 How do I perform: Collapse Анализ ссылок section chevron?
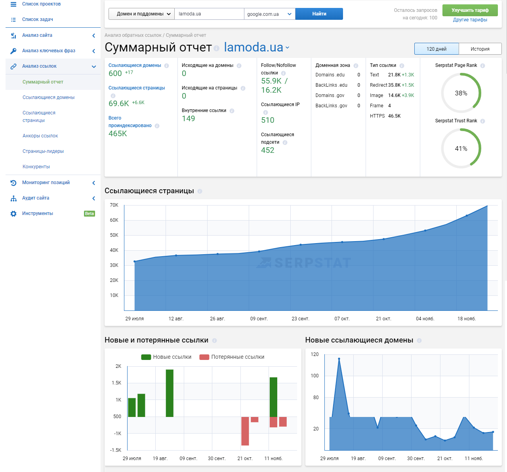(94, 67)
